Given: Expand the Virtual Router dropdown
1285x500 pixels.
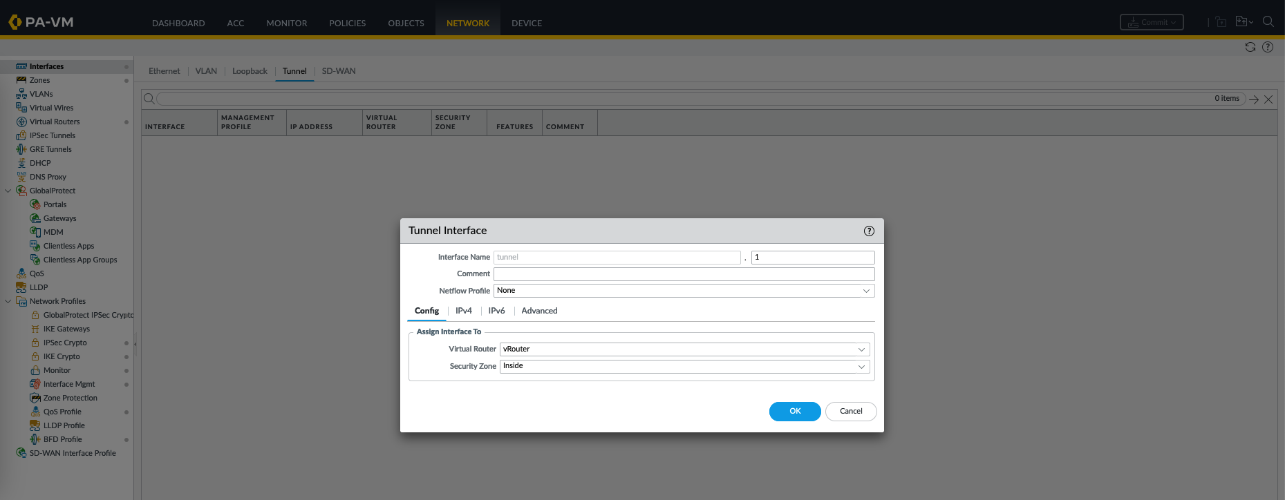Looking at the screenshot, I should pyautogui.click(x=861, y=349).
